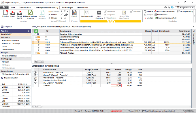Click the Schließen document icon
This screenshot has height=113, width=196.
coord(5,13)
